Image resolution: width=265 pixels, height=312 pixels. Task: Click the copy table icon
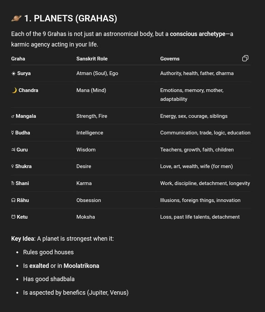click(245, 58)
